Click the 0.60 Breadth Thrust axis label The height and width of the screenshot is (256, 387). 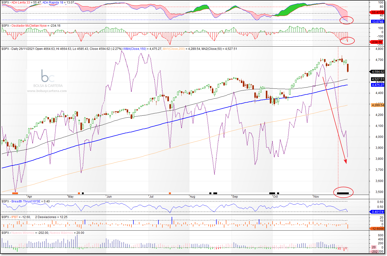tap(380, 202)
